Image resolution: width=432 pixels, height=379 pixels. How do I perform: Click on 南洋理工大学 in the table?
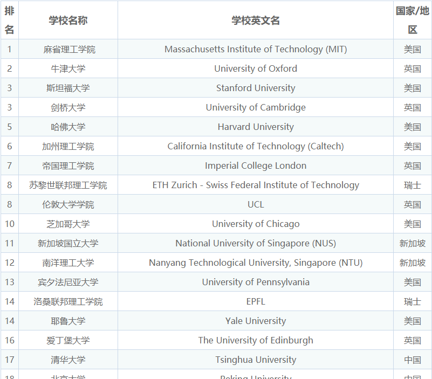coord(68,263)
